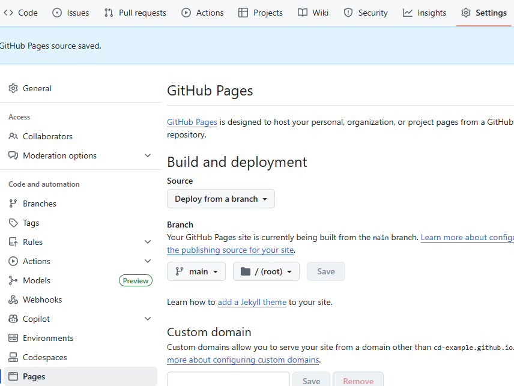Click the custom domain Save button
This screenshot has width=514, height=386.
coord(312,380)
